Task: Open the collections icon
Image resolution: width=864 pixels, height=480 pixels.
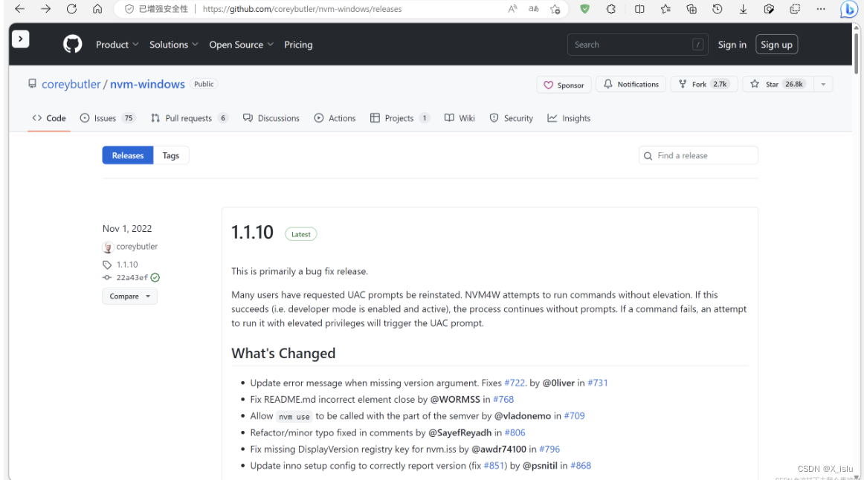Action: pyautogui.click(x=691, y=9)
